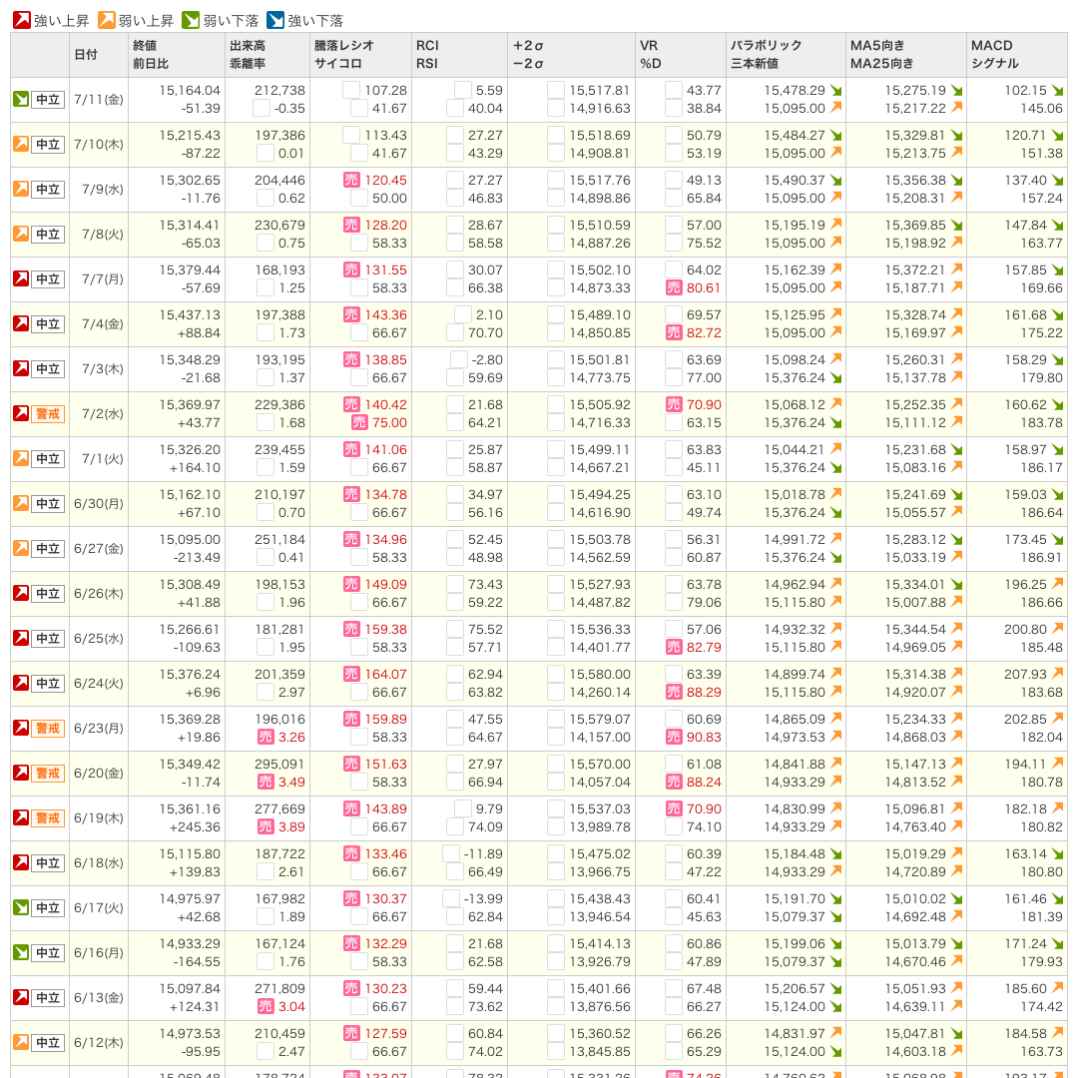The height and width of the screenshot is (1078, 1078).
Task: Click the 強い上昇 red arrow legend icon
Action: click(22, 20)
